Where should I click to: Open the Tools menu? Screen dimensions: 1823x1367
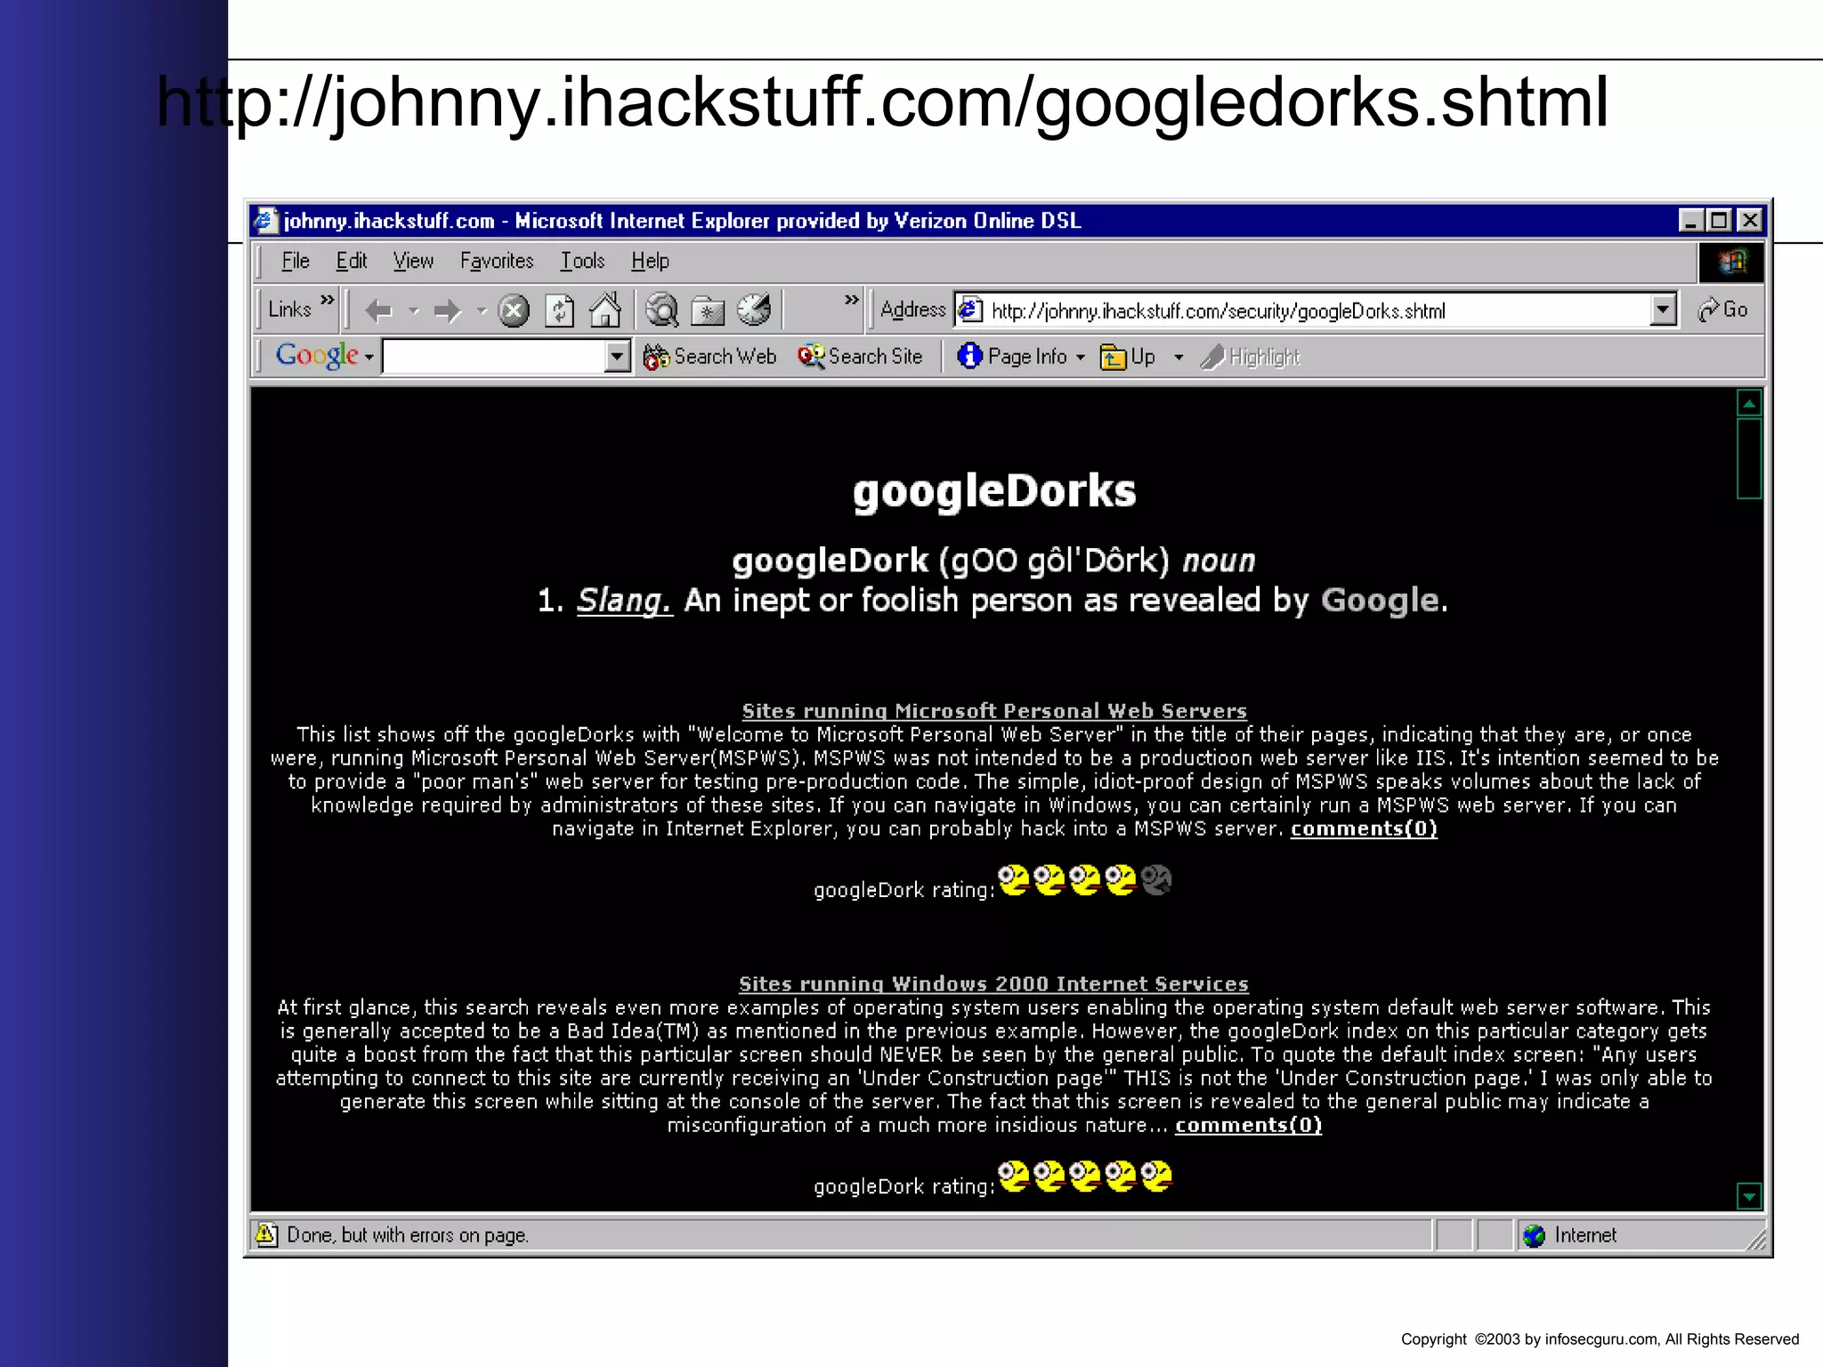(x=582, y=261)
